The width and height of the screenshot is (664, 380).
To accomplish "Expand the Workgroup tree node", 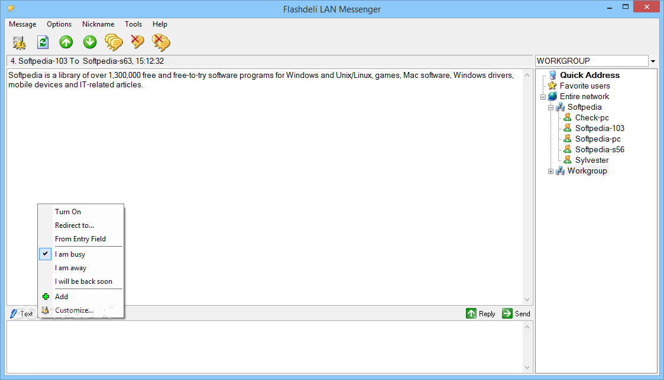I will pyautogui.click(x=550, y=171).
